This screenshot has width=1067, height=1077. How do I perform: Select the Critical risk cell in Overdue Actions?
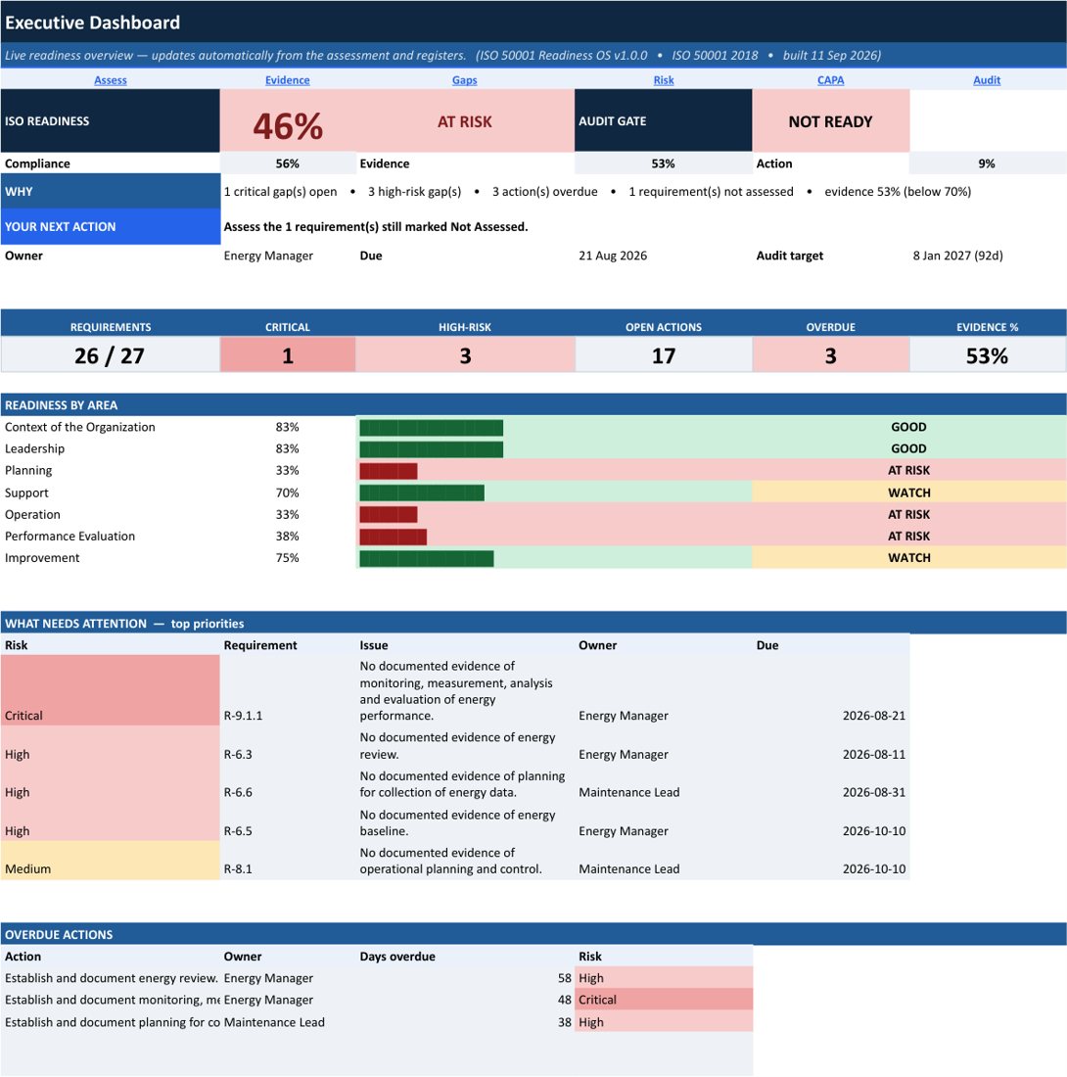664,1000
